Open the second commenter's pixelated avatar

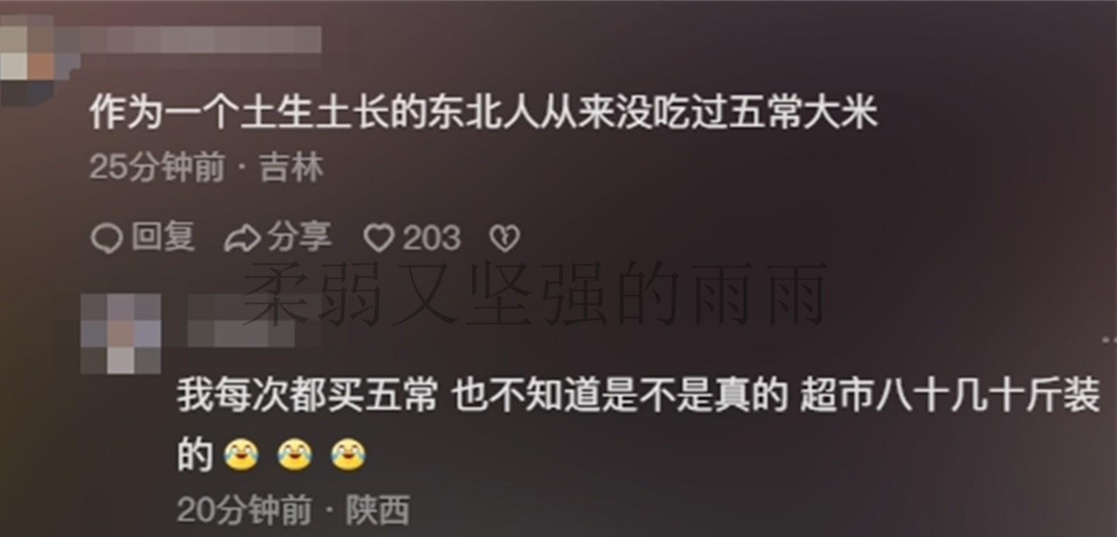(x=120, y=333)
